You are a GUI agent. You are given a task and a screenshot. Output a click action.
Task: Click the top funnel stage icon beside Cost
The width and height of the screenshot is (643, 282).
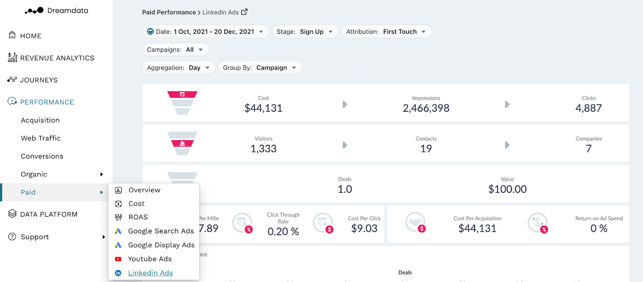[x=182, y=95]
